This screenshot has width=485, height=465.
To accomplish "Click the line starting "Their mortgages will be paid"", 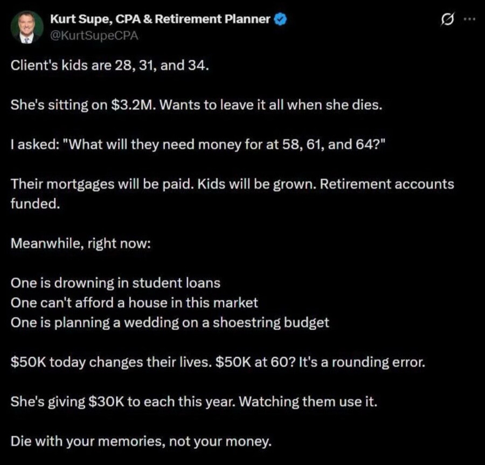I will [x=232, y=184].
